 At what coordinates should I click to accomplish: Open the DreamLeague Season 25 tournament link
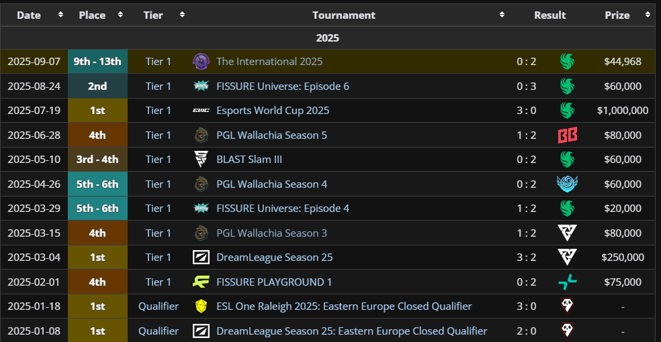[x=274, y=258]
